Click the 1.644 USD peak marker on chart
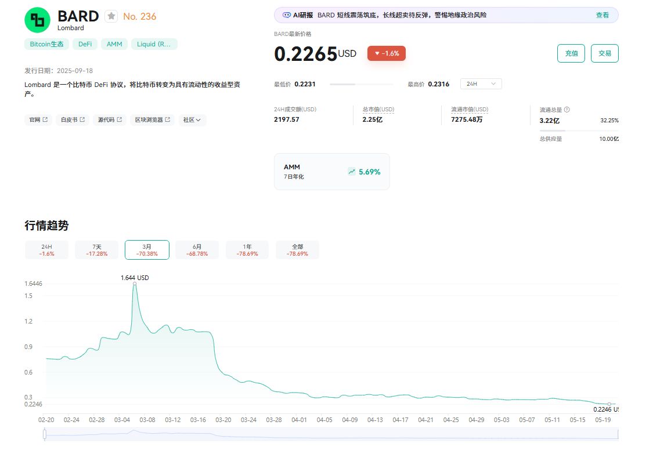Viewport: 653px width, 465px height. 135,284
